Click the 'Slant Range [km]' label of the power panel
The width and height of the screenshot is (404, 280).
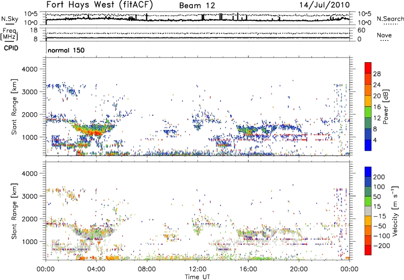coord(14,107)
